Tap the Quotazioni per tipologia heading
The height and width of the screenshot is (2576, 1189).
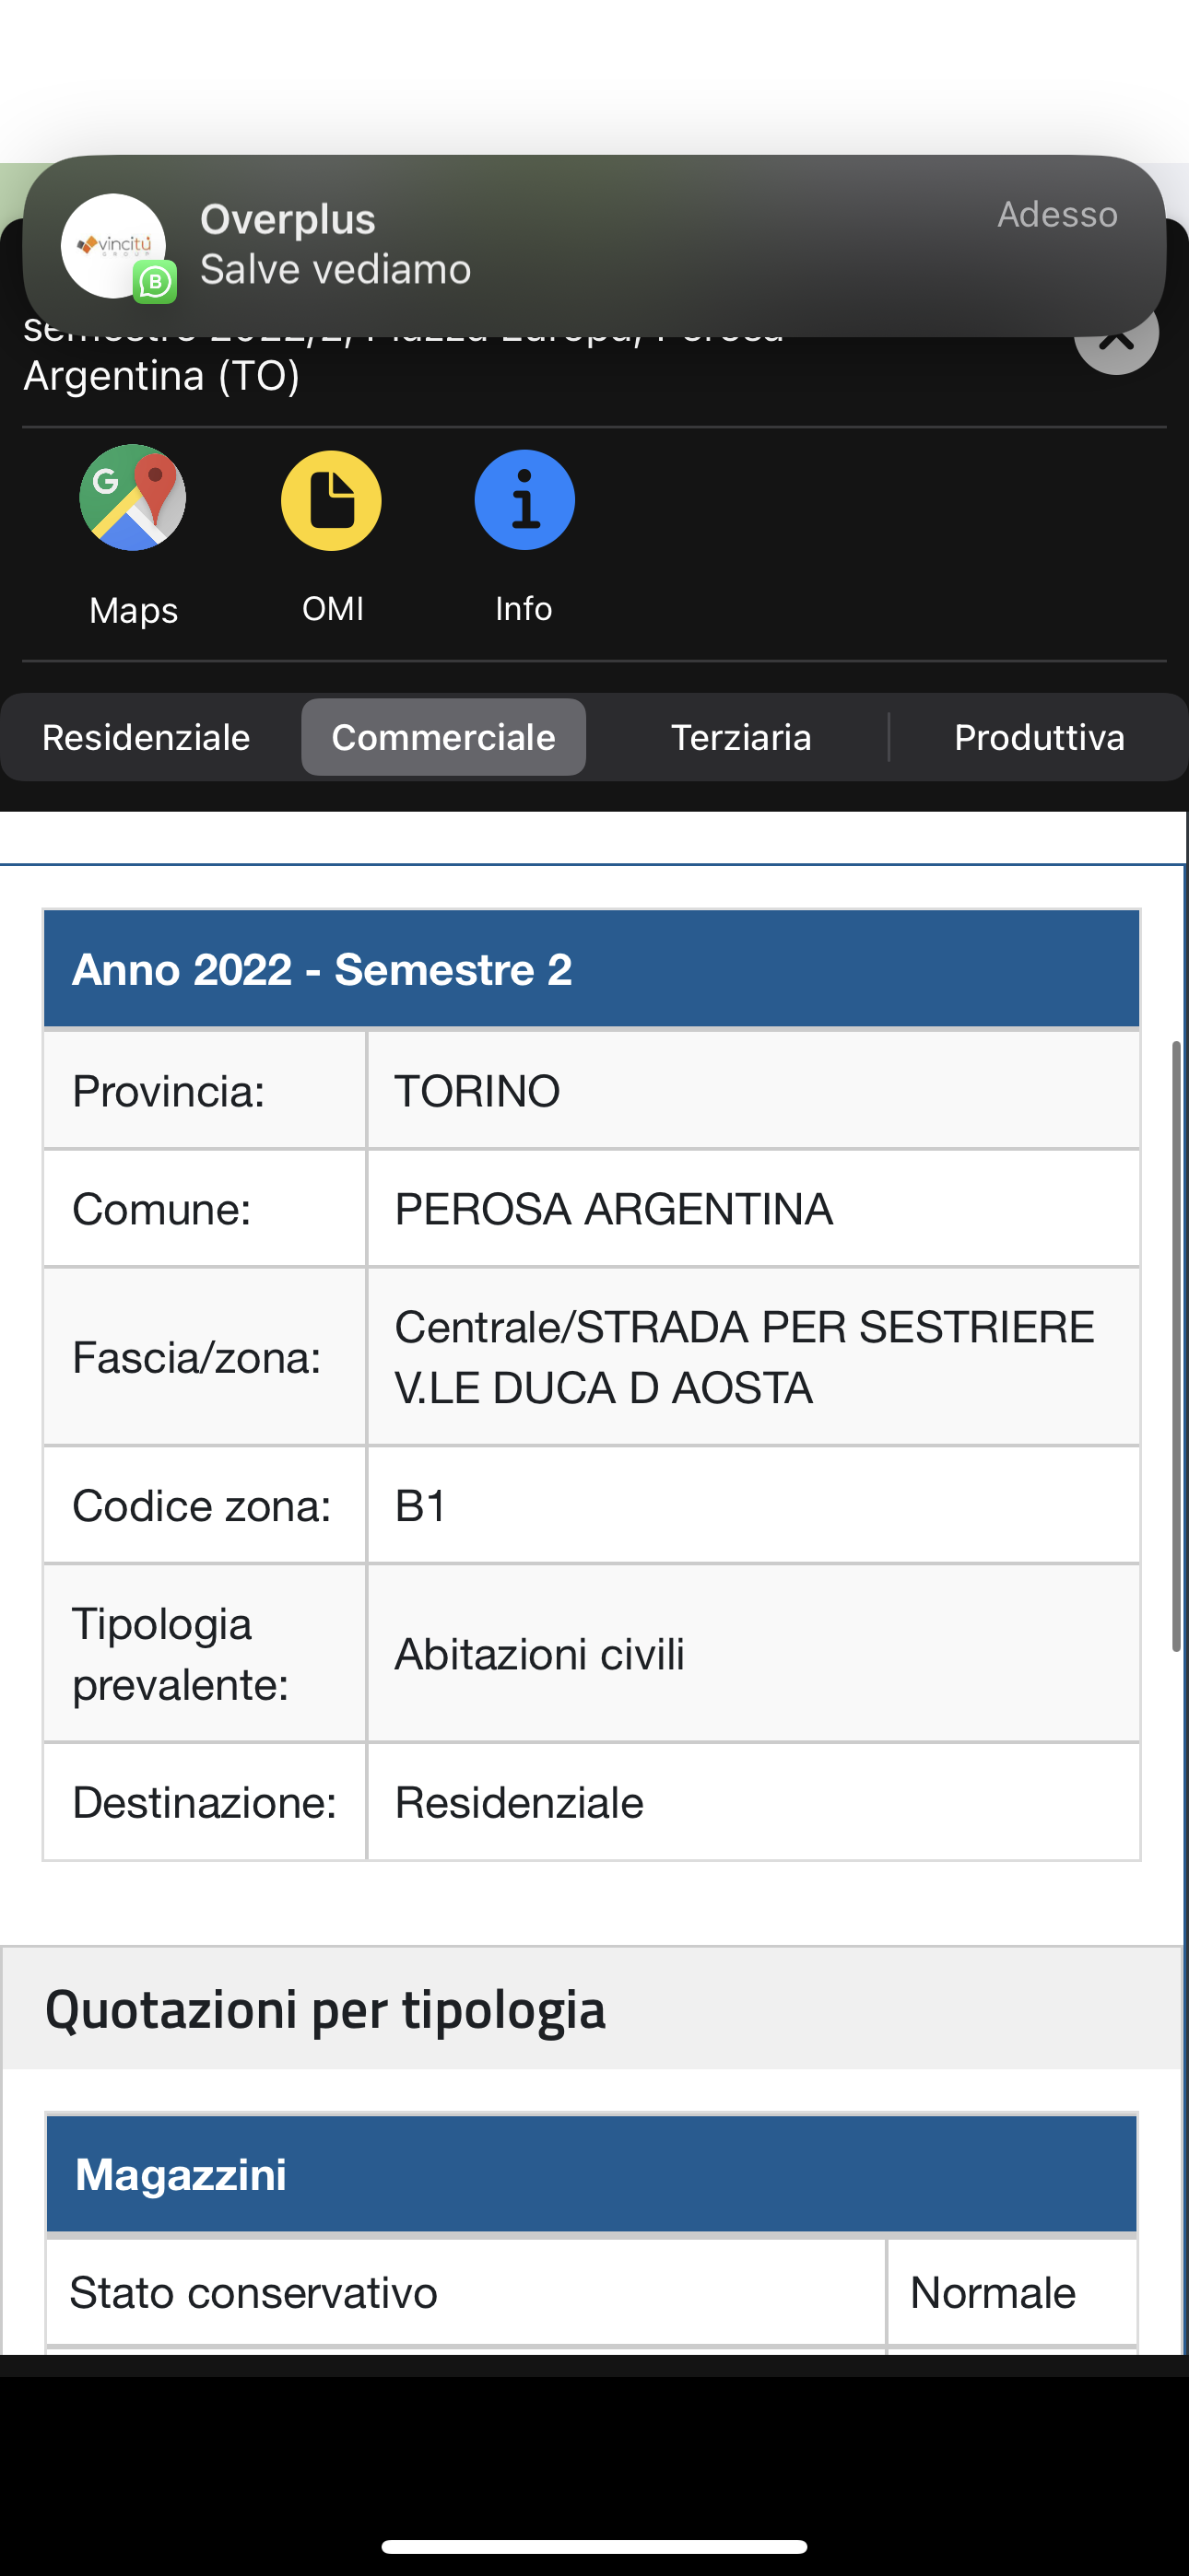[x=325, y=2009]
